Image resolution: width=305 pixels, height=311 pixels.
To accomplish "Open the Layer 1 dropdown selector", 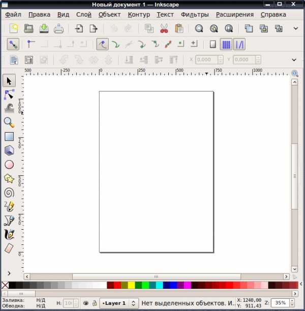I will pos(119,303).
